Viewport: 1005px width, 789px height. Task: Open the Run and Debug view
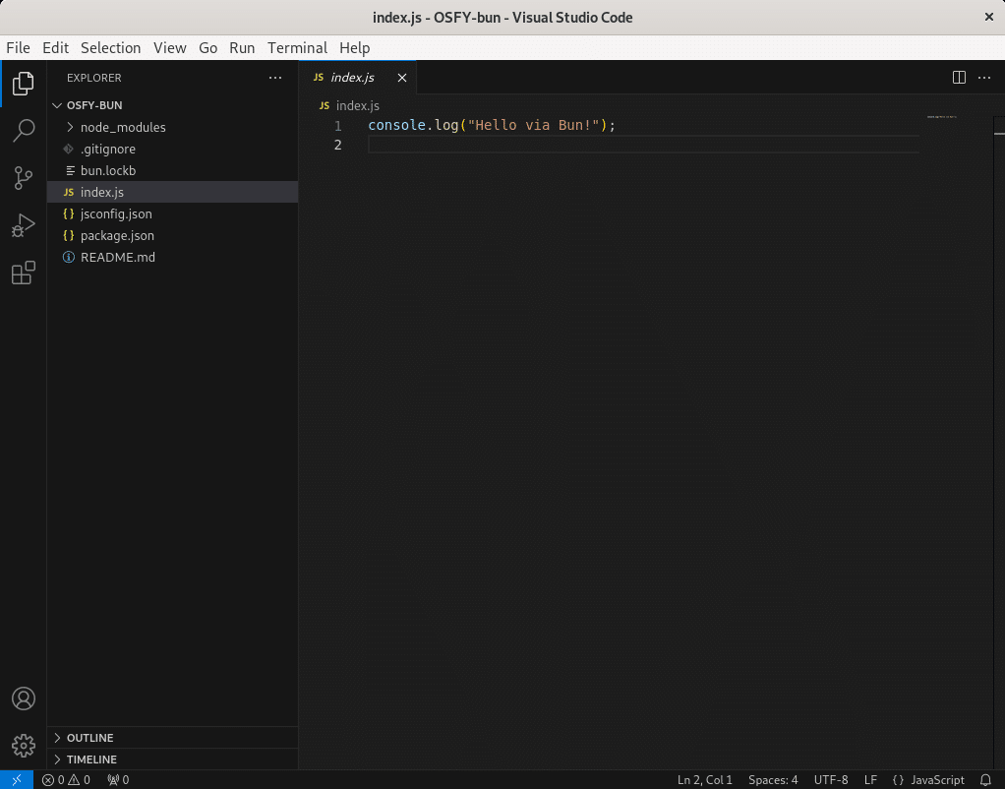tap(24, 226)
